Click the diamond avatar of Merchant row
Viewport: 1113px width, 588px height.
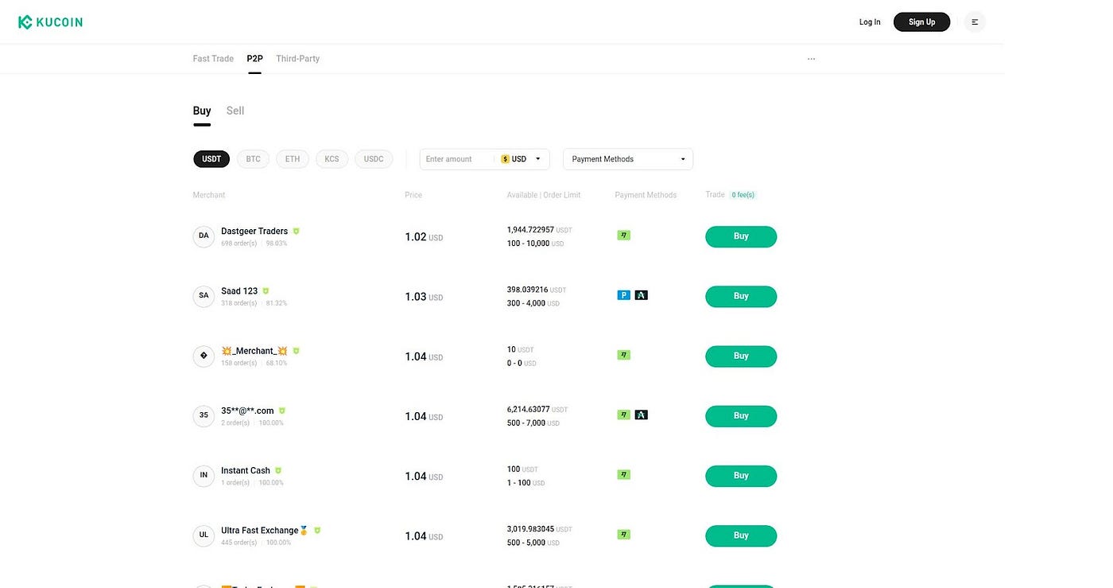pyautogui.click(x=204, y=356)
